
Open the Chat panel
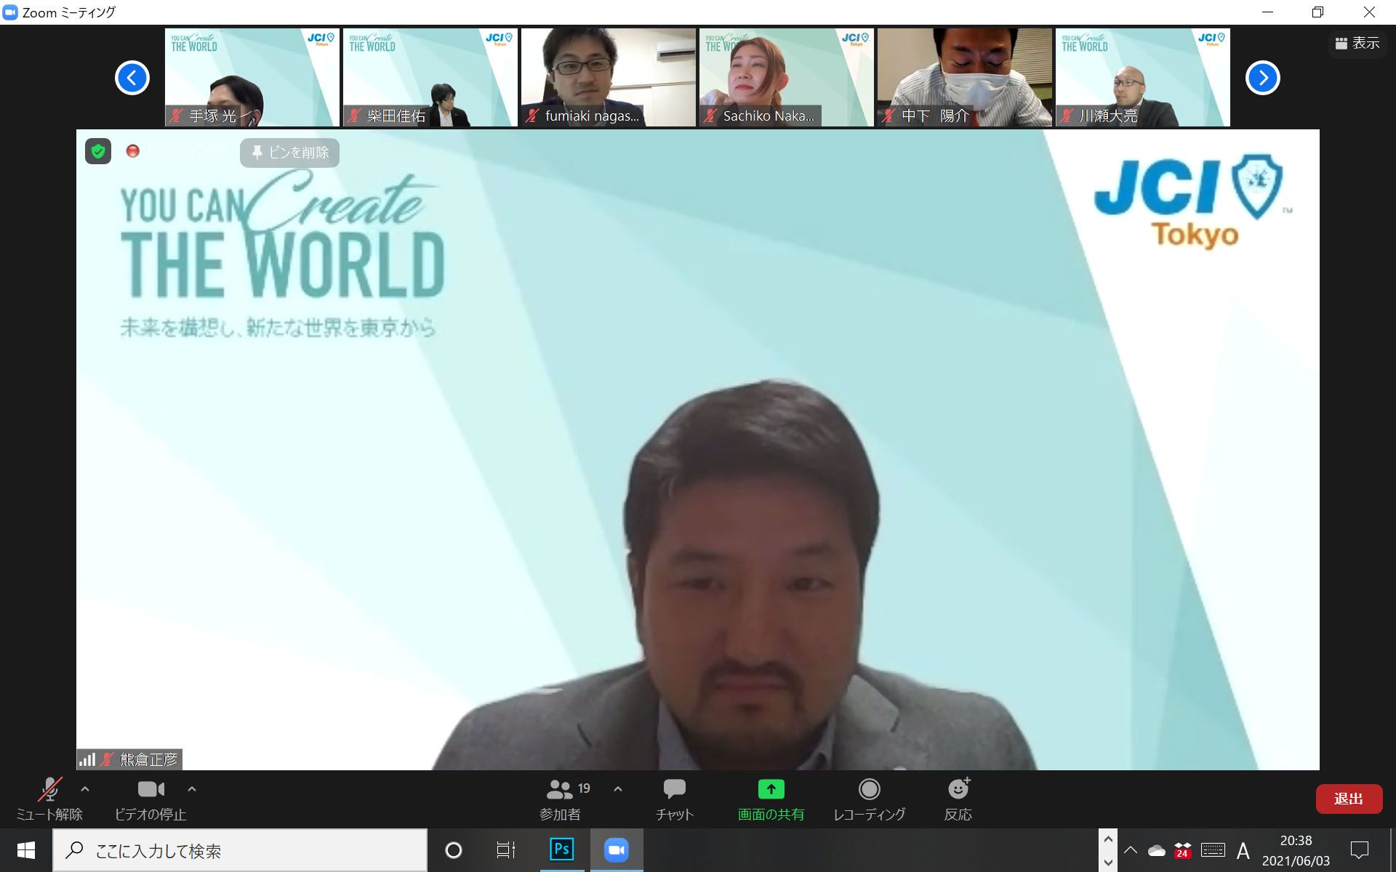(674, 798)
